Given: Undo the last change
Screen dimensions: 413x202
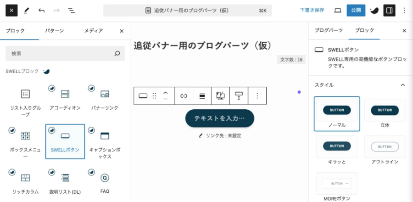Looking at the screenshot, I should click(x=41, y=11).
